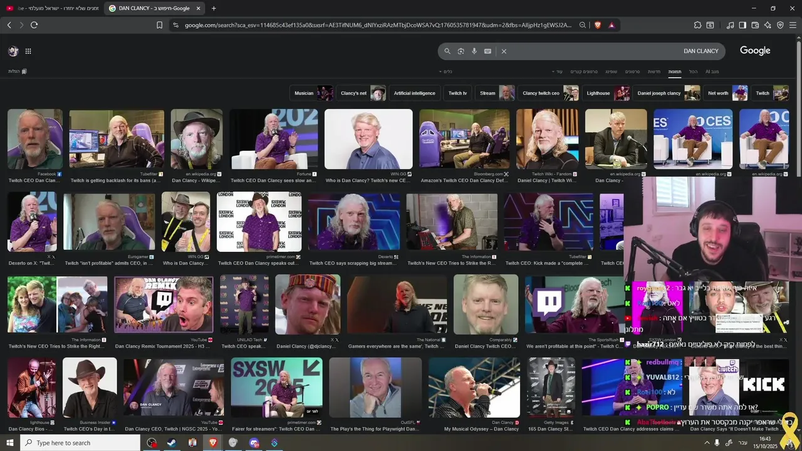Image resolution: width=802 pixels, height=451 pixels.
Task: Close the DAN CLANCY Google tab
Action: click(198, 8)
